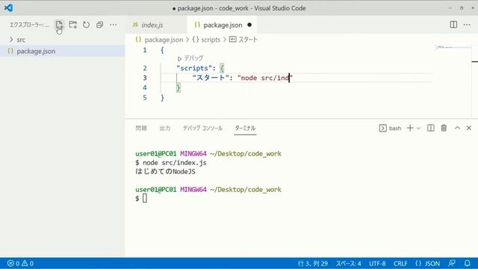Click unsaved dot on package.json tab
This screenshot has width=478, height=269.
(249, 25)
